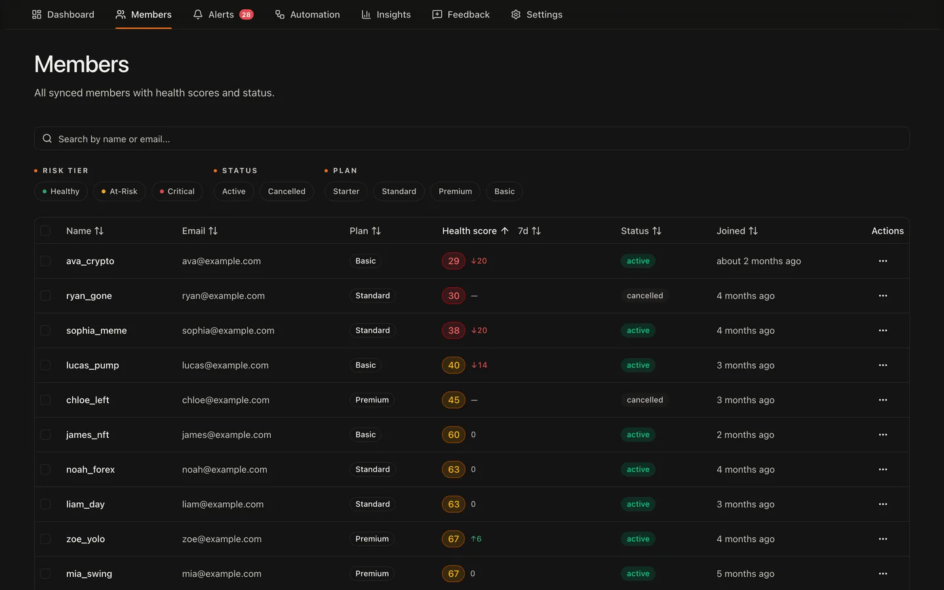Screen dimensions: 944x590
Task: Click Premium plan badge for mia_swing
Action: tap(372, 574)
